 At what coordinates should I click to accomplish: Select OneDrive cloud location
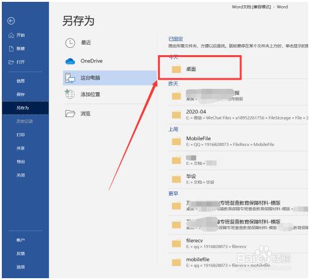click(x=110, y=61)
